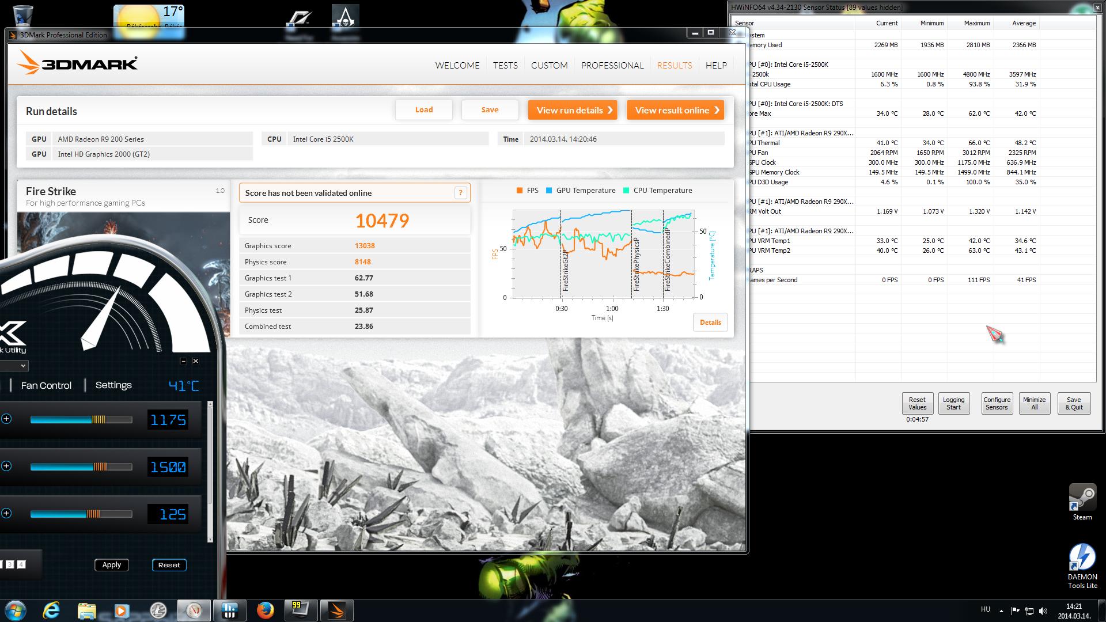This screenshot has height=622, width=1106.
Task: Switch to HWiNFO64 taskbar icon
Action: click(x=229, y=610)
